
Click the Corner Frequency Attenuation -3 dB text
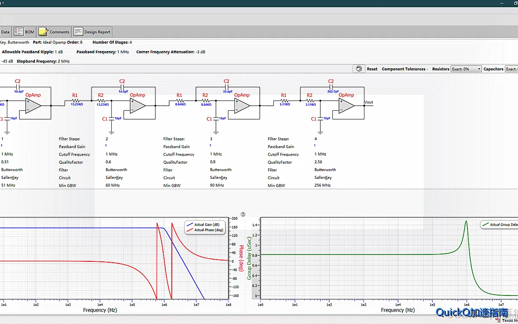171,52
